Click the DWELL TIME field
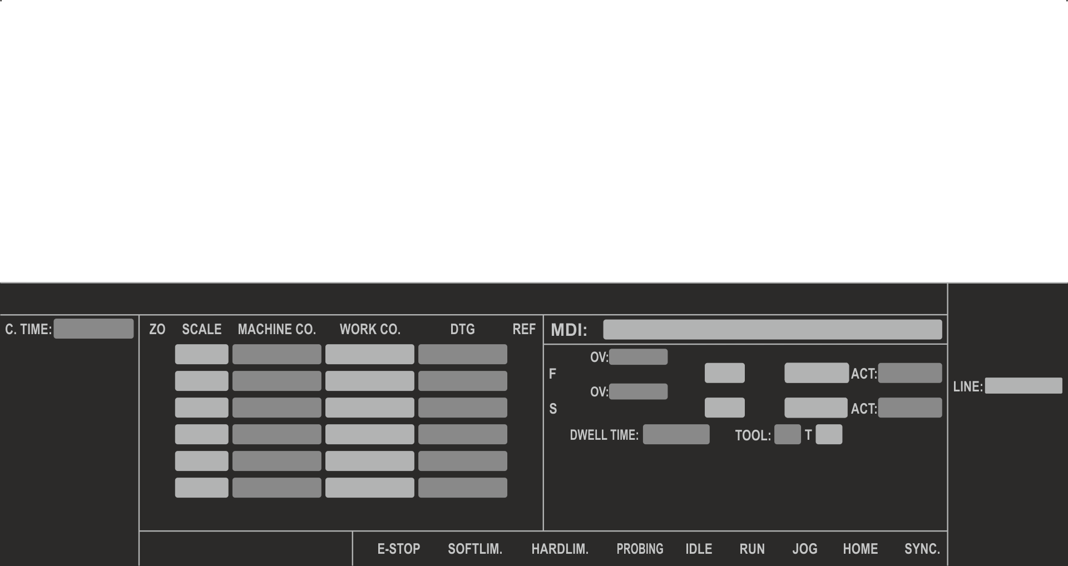1068x566 pixels. pos(676,434)
